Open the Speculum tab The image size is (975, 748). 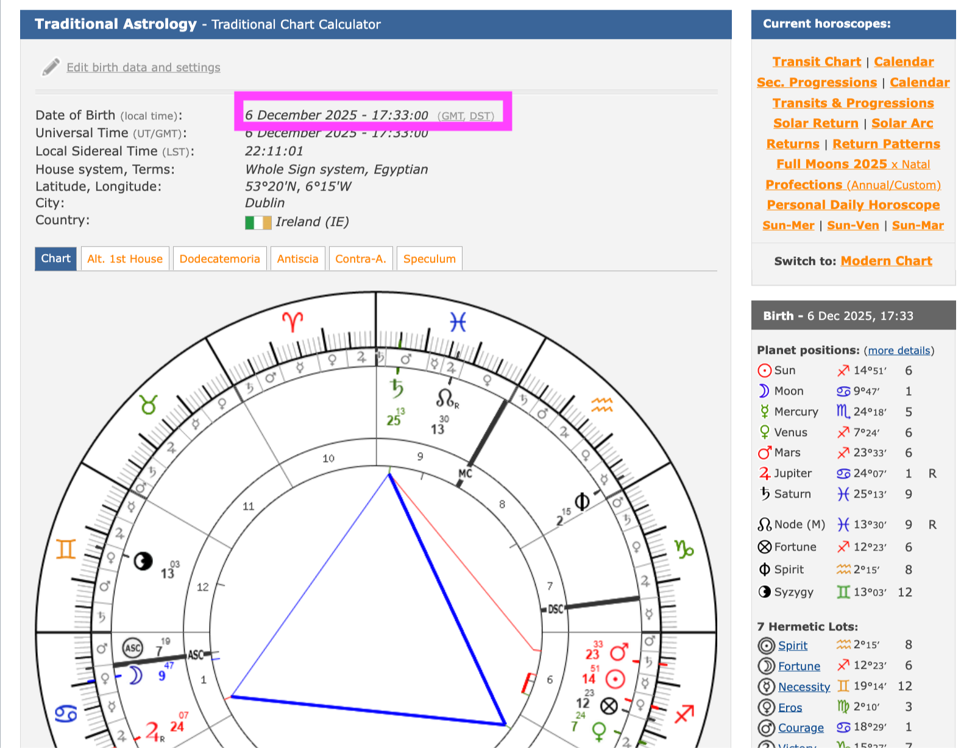(430, 258)
